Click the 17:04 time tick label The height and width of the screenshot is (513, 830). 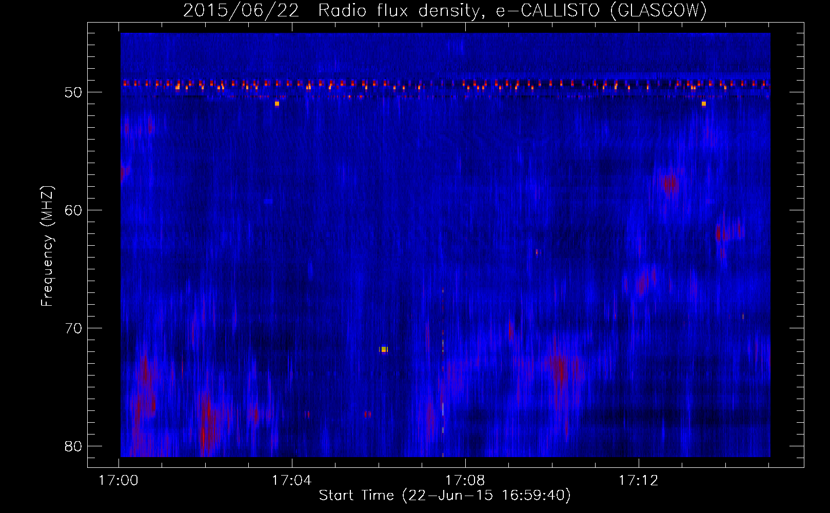(292, 481)
